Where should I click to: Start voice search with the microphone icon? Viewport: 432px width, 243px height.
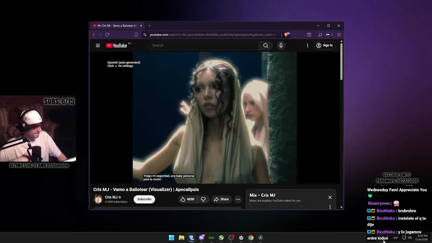[281, 46]
